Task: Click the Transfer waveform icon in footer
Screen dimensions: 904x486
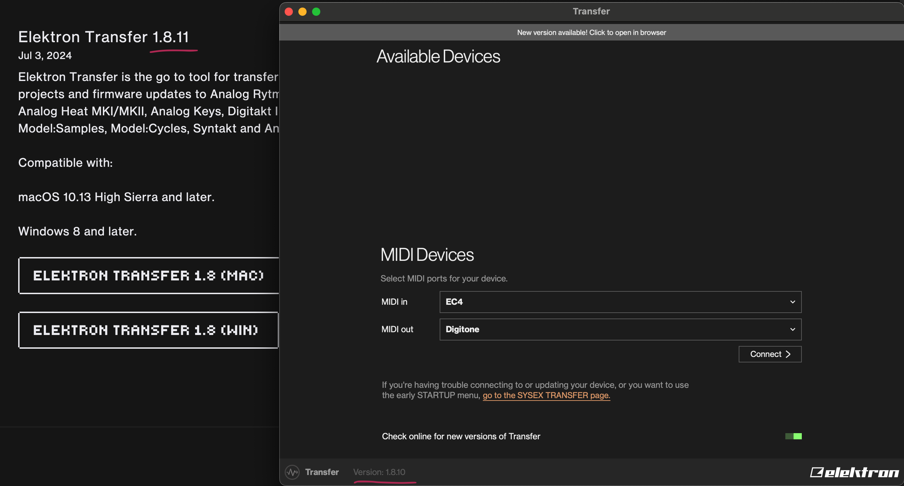Action: (x=292, y=472)
